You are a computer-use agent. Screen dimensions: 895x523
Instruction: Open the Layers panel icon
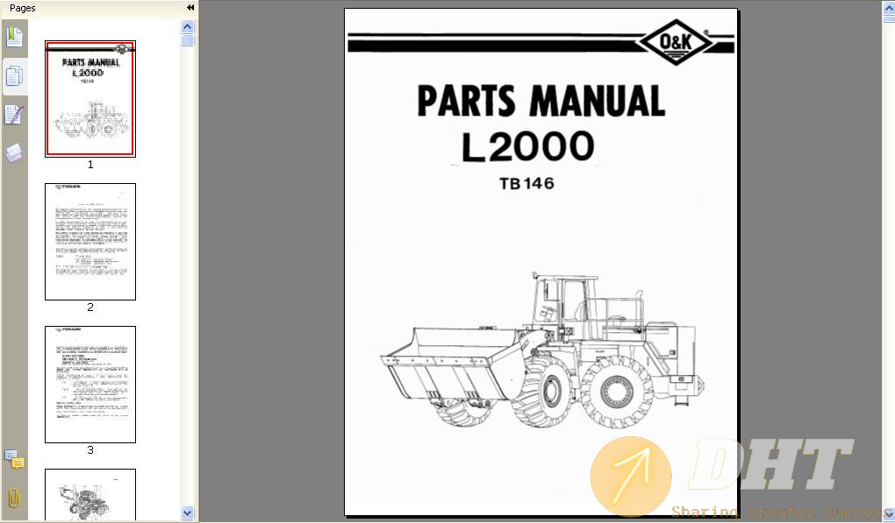coord(14,152)
